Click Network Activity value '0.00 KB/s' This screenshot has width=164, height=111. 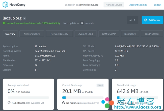[120, 56]
